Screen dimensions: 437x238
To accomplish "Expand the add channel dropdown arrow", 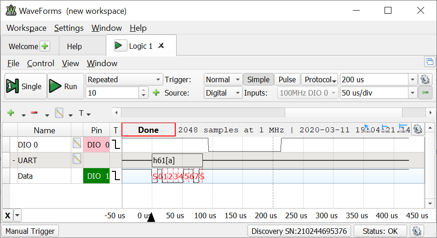I will pyautogui.click(x=23, y=115).
